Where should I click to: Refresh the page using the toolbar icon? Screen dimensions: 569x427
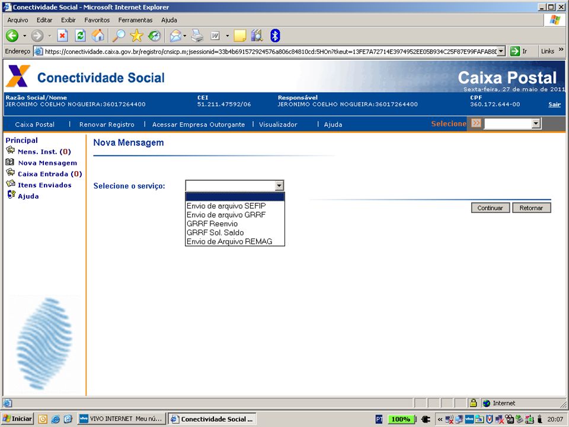pyautogui.click(x=80, y=36)
